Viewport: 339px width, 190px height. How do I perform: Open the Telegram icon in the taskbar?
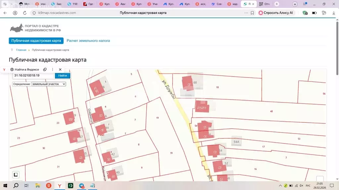[x=81, y=185]
